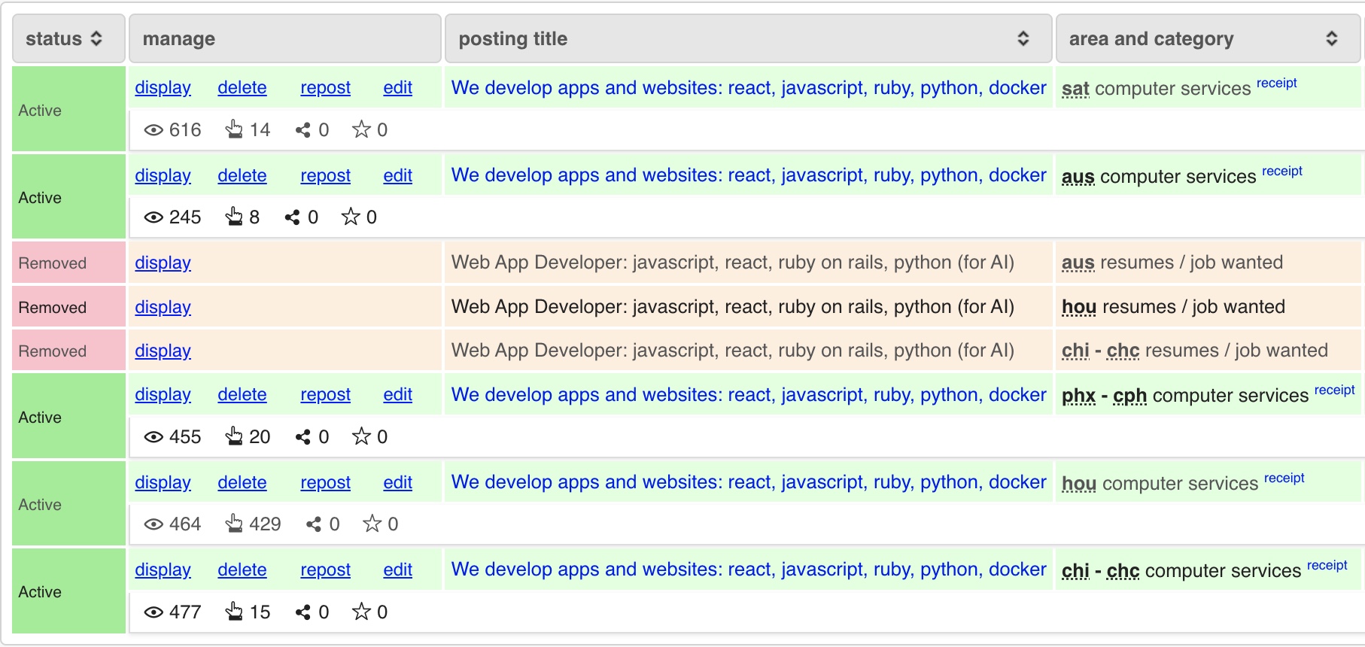Screen dimensions: 1365x647
Task: Edit the phx - cph computer services posting
Action: coord(397,395)
